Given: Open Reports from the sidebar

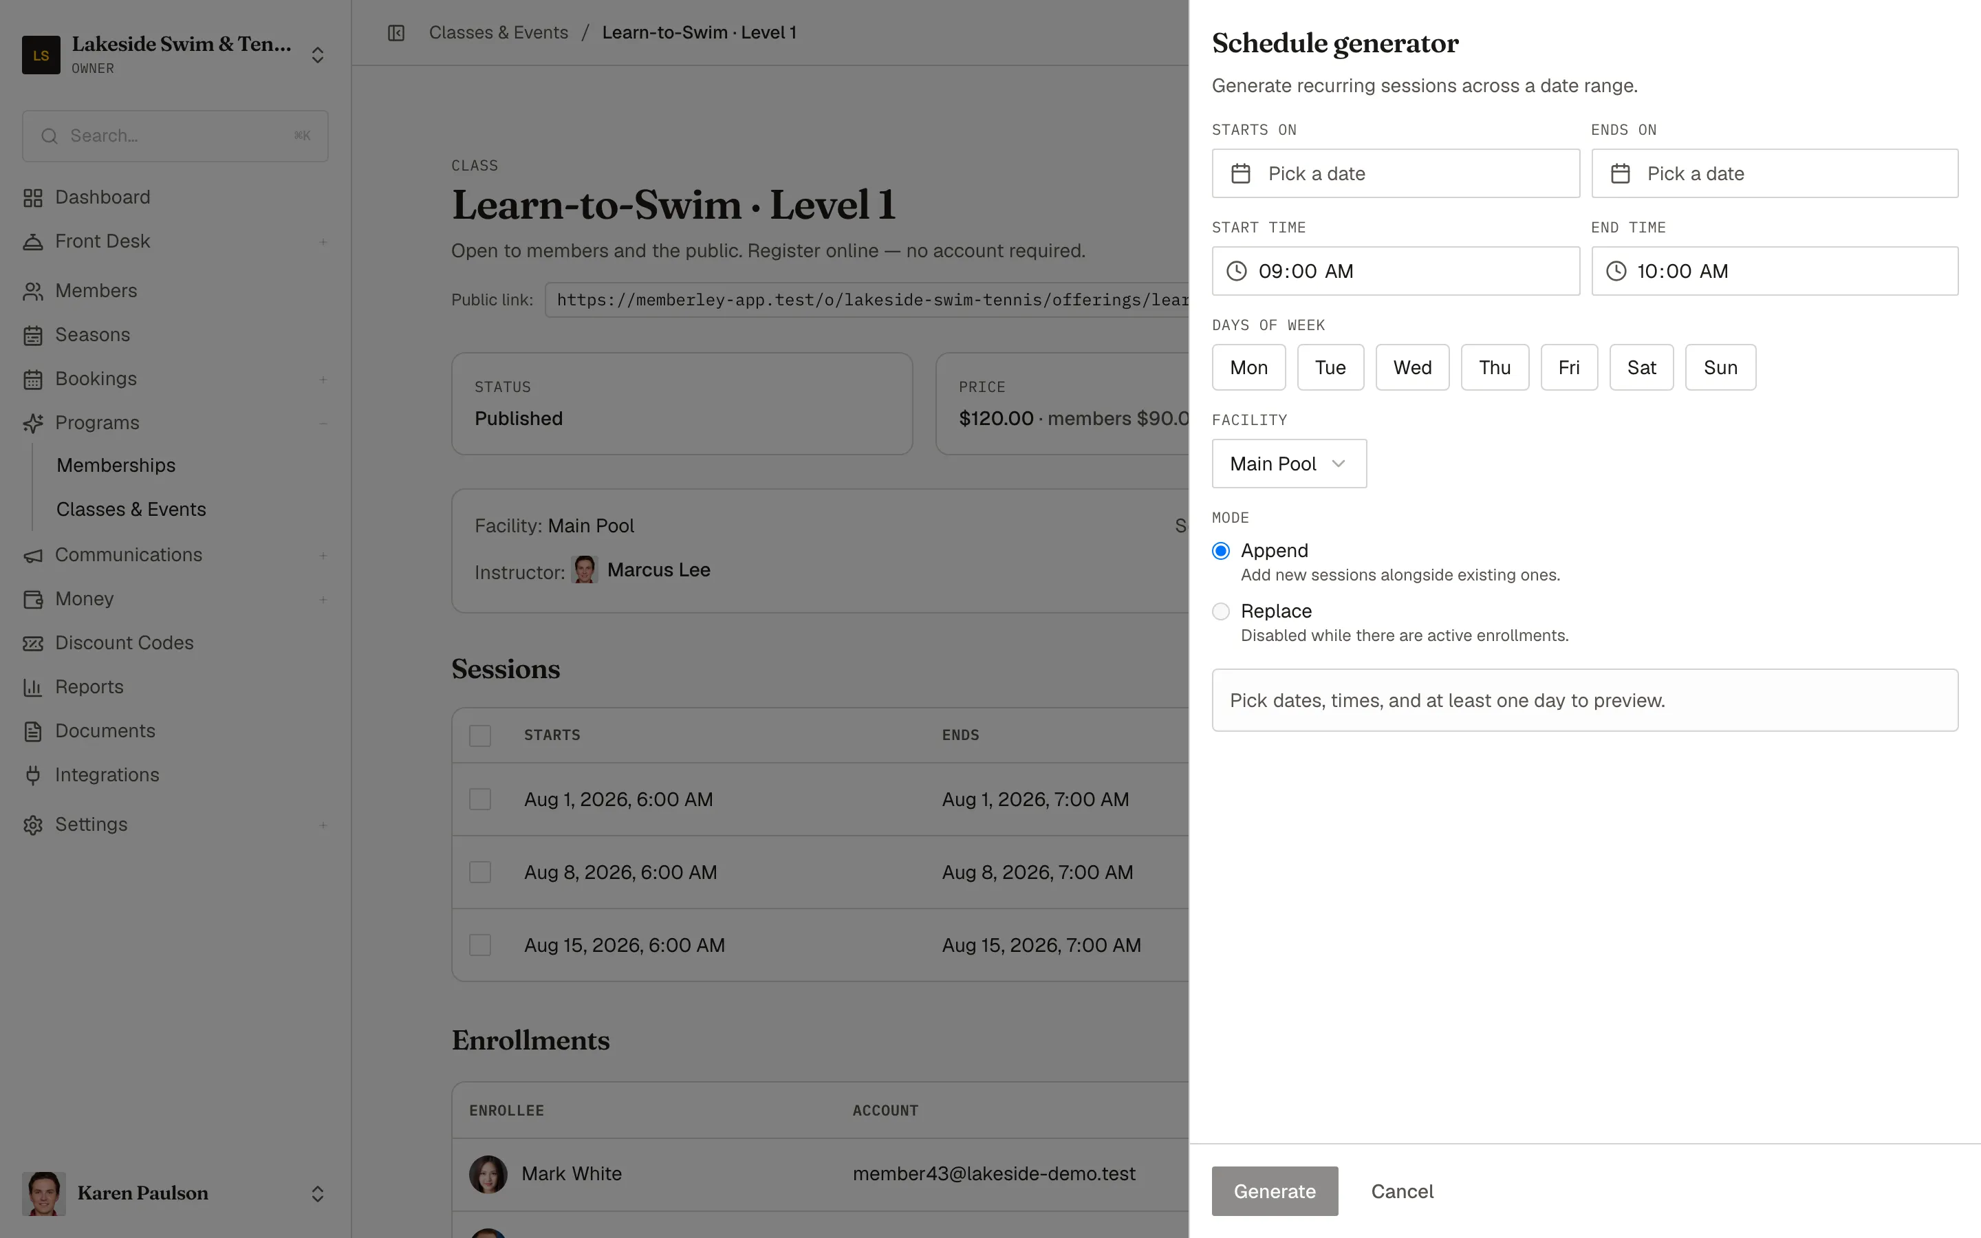Looking at the screenshot, I should coord(89,687).
